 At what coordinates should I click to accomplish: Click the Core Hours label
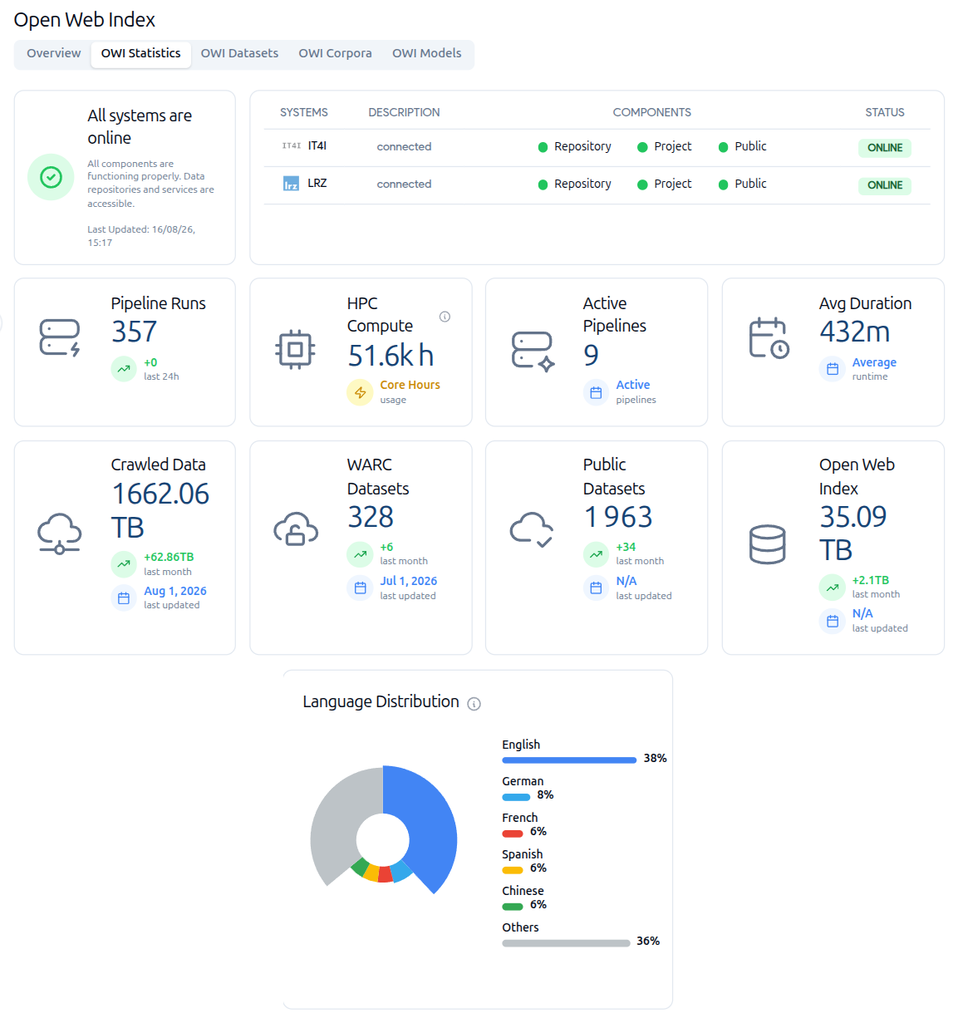(x=410, y=385)
